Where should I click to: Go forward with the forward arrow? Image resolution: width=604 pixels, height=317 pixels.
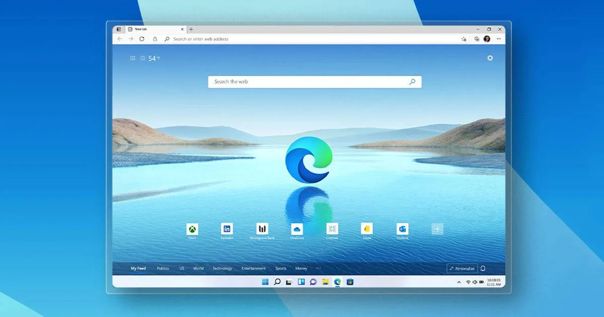pyautogui.click(x=131, y=39)
